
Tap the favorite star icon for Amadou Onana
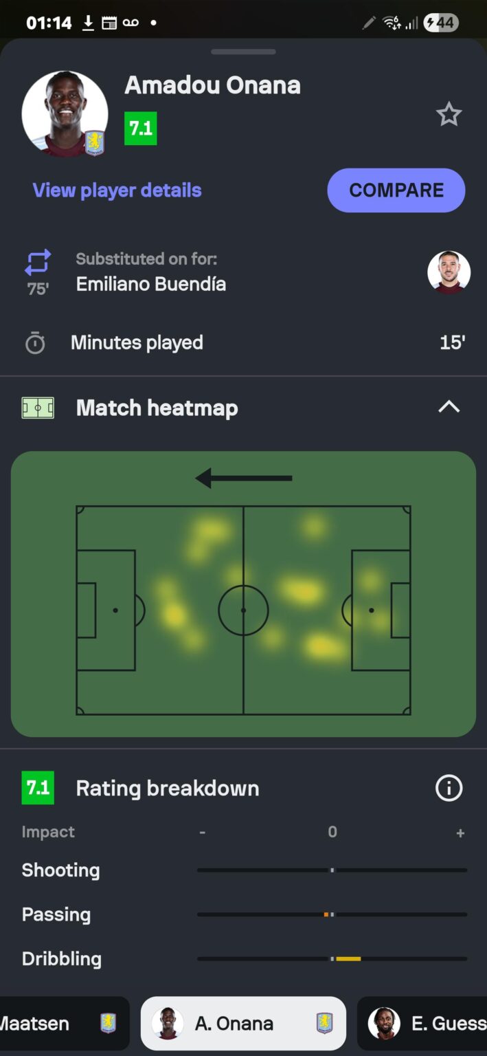pyautogui.click(x=449, y=114)
